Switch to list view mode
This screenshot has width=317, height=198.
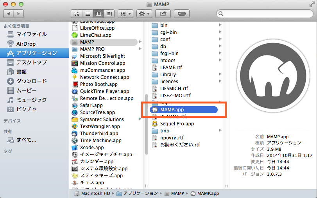[x=88, y=14]
